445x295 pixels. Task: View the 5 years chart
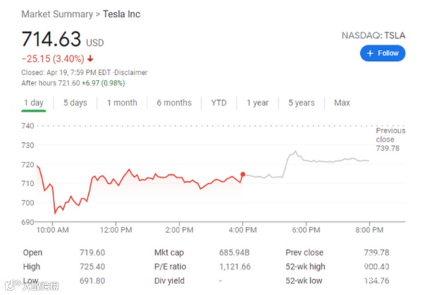pyautogui.click(x=301, y=103)
